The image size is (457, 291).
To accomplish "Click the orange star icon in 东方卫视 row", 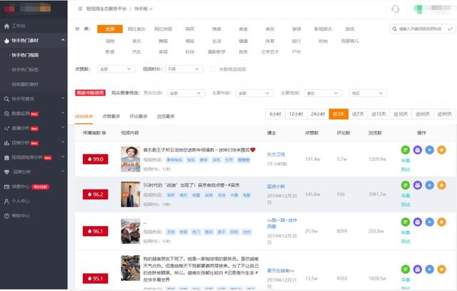I will [x=441, y=149].
